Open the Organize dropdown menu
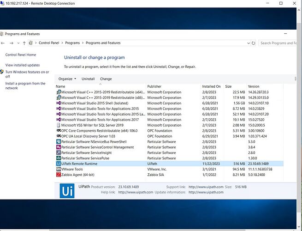Screen dimensions: 302x231 pos(67,79)
